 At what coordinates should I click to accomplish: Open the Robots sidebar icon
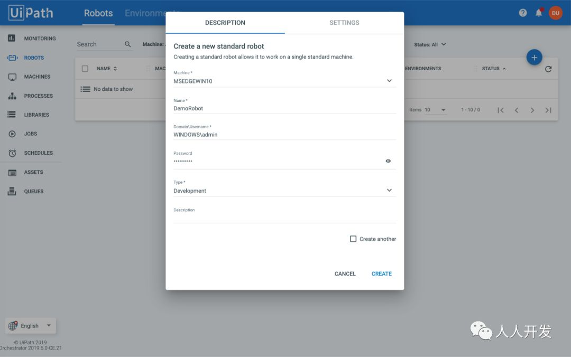pos(12,58)
